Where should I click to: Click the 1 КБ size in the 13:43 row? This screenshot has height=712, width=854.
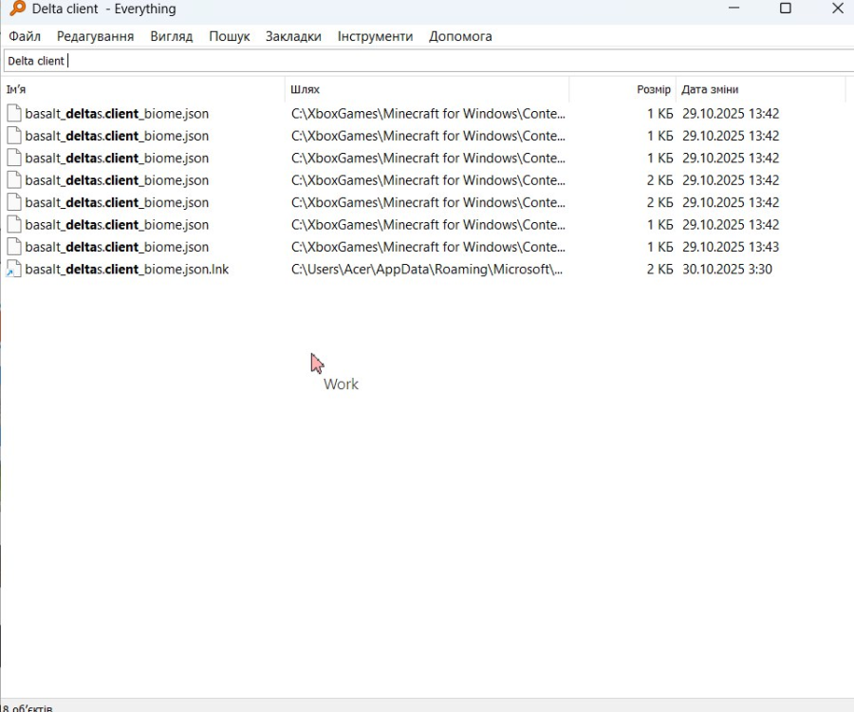point(660,247)
